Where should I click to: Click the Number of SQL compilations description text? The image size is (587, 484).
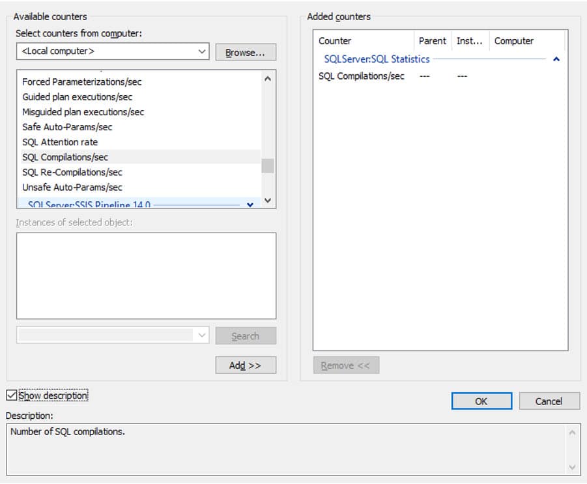67,432
